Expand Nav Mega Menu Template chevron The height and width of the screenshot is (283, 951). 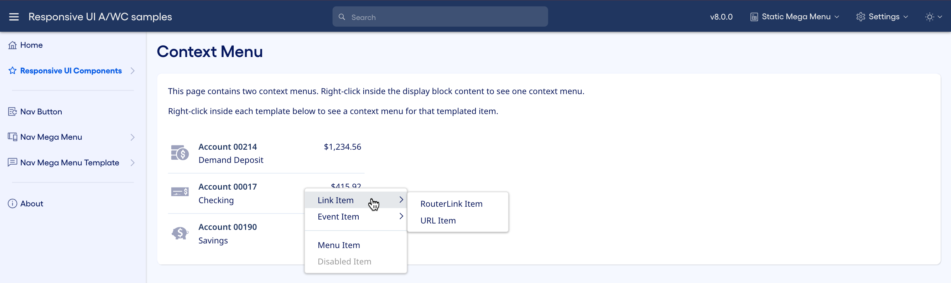pyautogui.click(x=132, y=163)
